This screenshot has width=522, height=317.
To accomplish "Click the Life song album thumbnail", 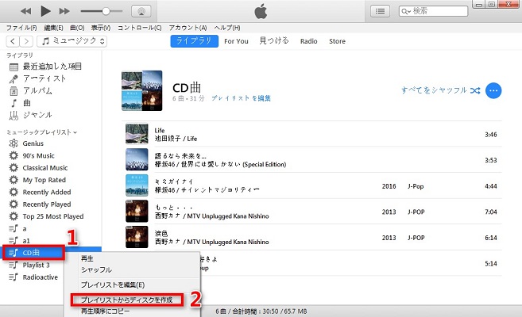I will (x=137, y=133).
